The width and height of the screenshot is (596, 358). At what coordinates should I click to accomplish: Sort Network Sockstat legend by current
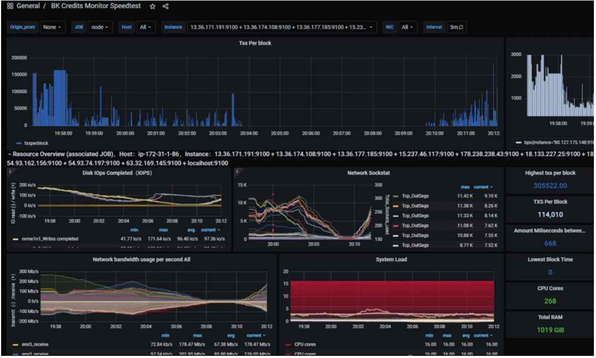click(x=483, y=187)
